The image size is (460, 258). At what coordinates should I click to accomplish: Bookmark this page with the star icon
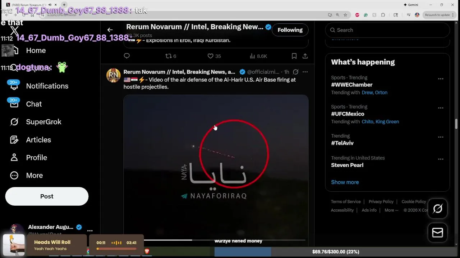coord(345,15)
